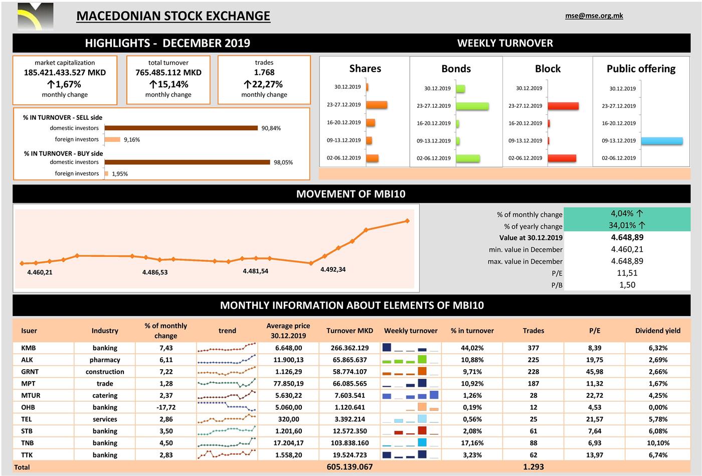Click the TNB weekly turnover mini chart

coord(410,443)
